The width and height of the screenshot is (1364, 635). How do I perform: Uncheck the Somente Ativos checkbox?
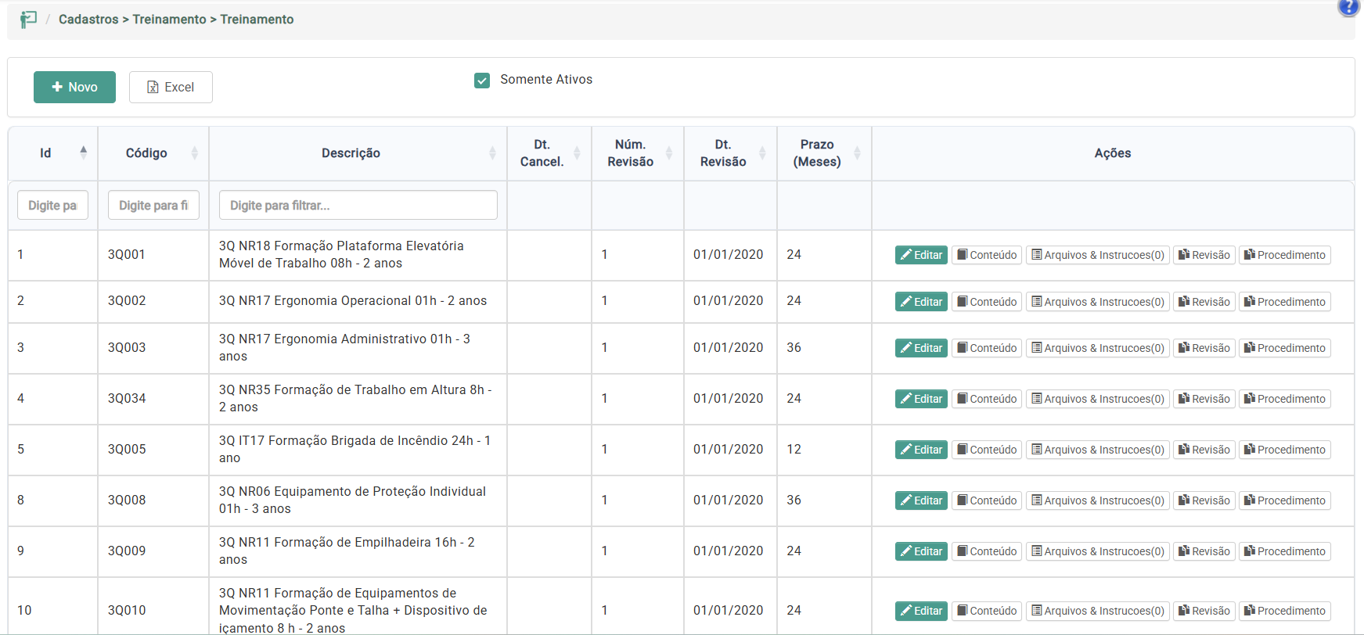coord(482,81)
